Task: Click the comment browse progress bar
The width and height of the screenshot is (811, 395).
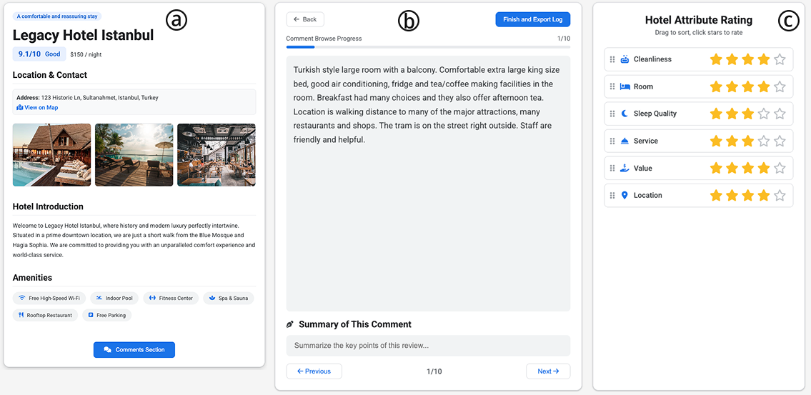Action: click(428, 47)
